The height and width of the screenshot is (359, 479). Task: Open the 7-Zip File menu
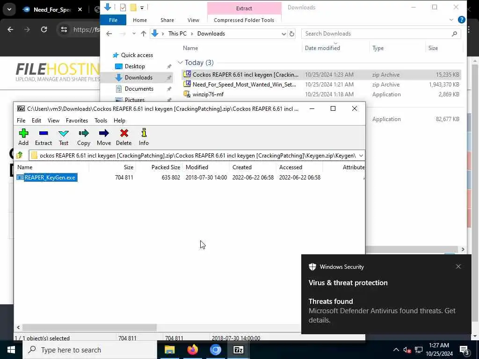pos(21,121)
